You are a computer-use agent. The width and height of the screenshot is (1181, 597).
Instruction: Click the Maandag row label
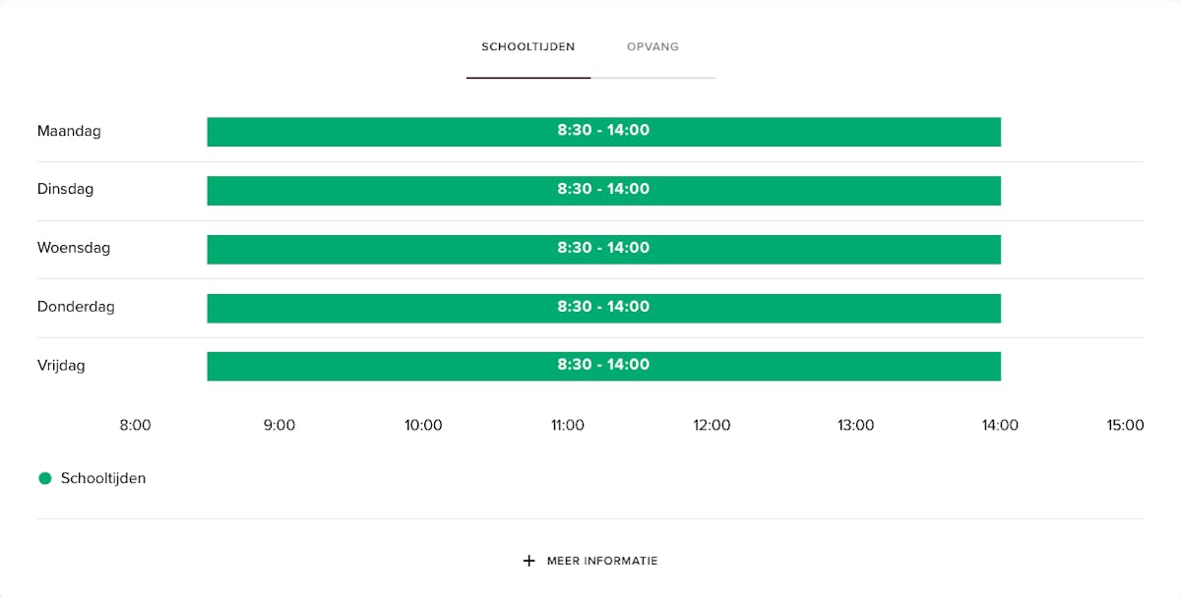[x=69, y=131]
